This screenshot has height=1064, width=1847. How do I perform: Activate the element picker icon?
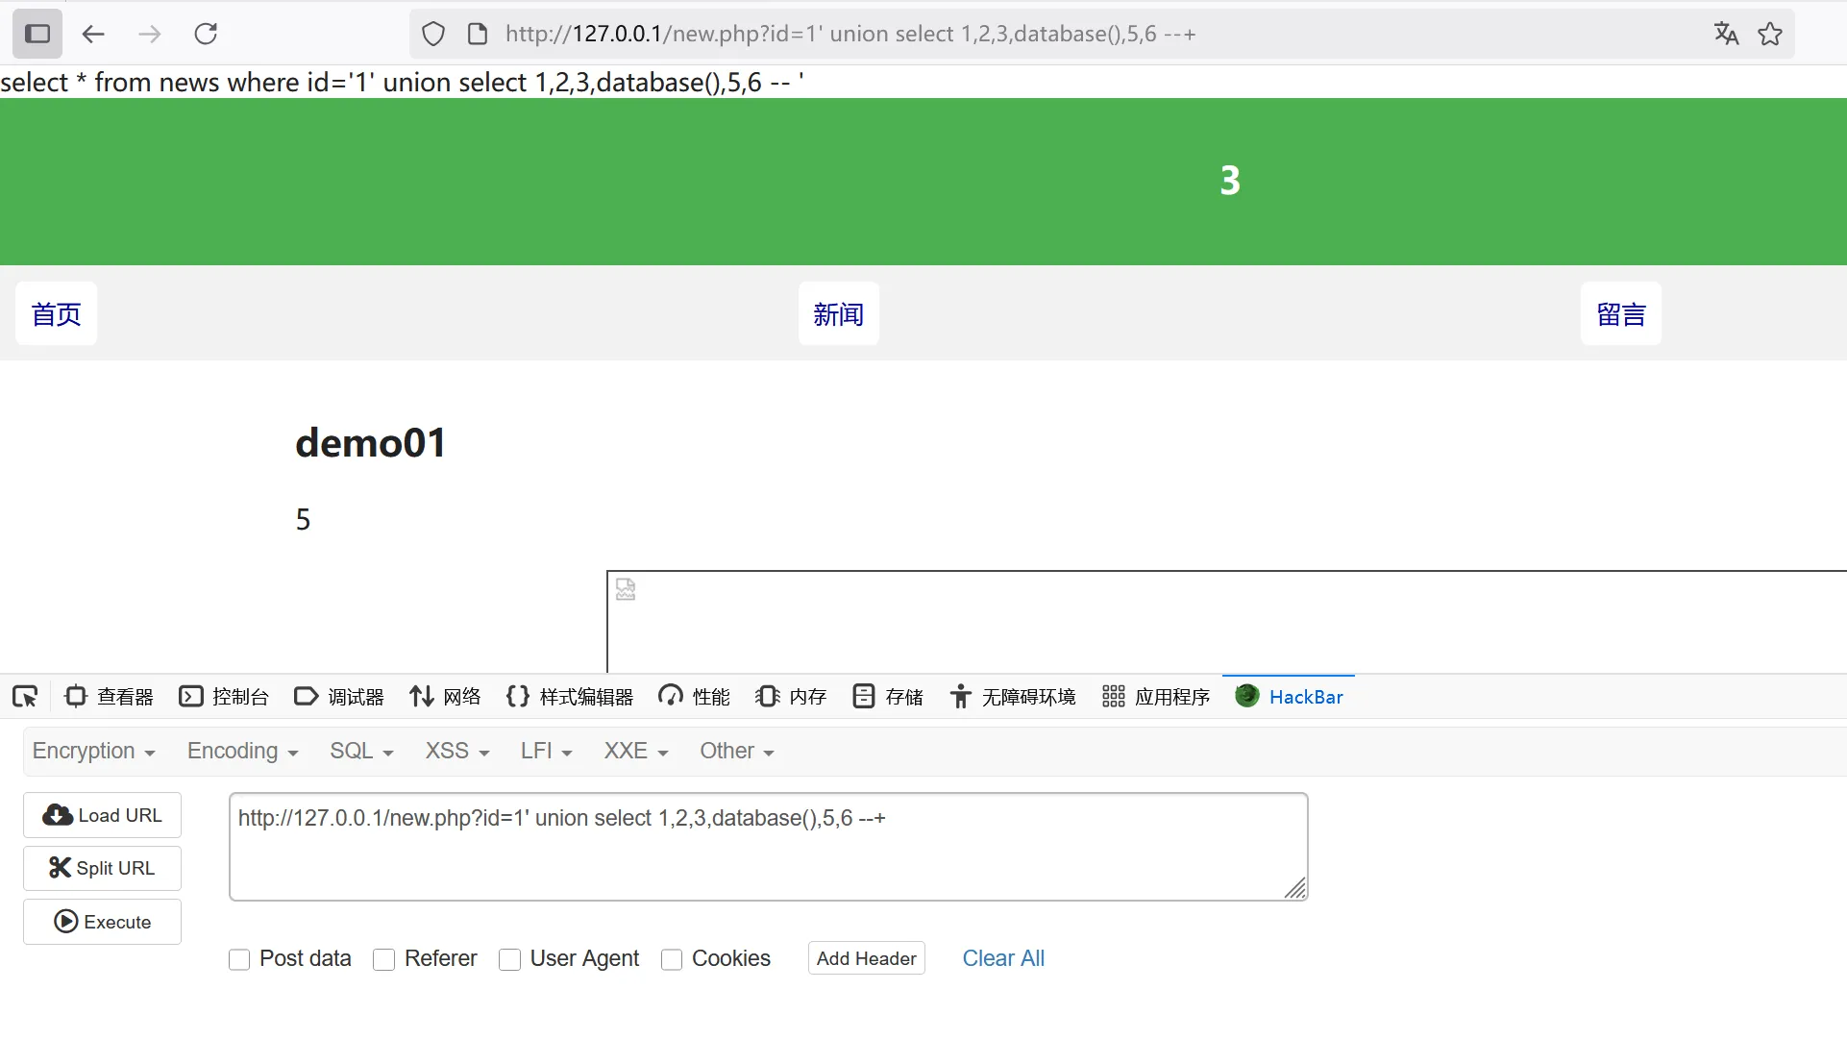(x=25, y=697)
